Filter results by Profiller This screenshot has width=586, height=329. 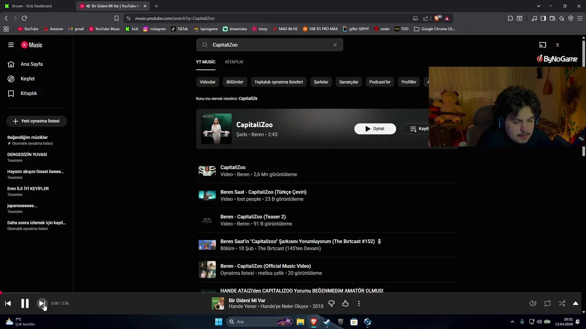point(409,82)
